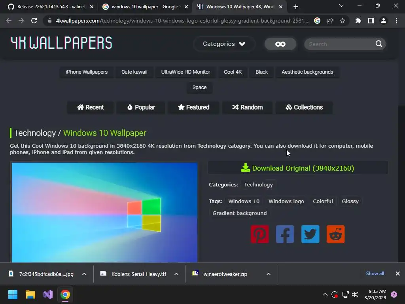Open Chrome three-dot menu
405x304 pixels.
click(x=396, y=21)
